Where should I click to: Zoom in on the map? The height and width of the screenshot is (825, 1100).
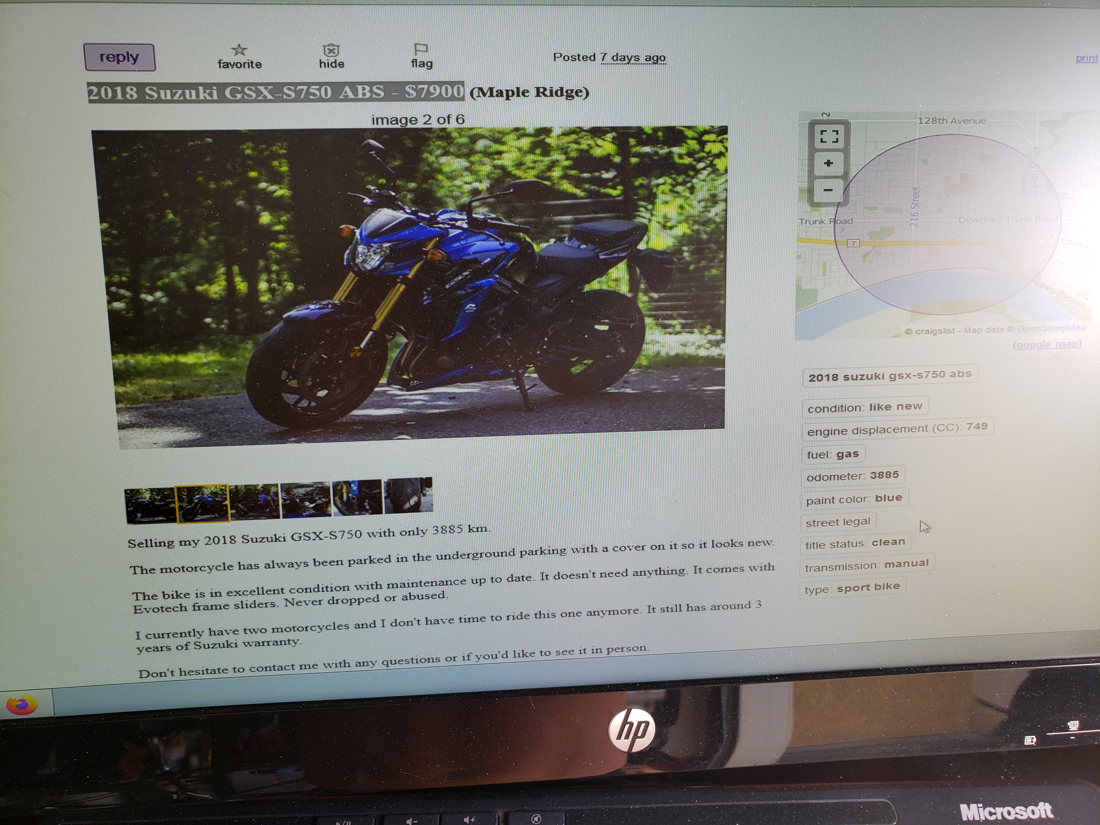(829, 164)
